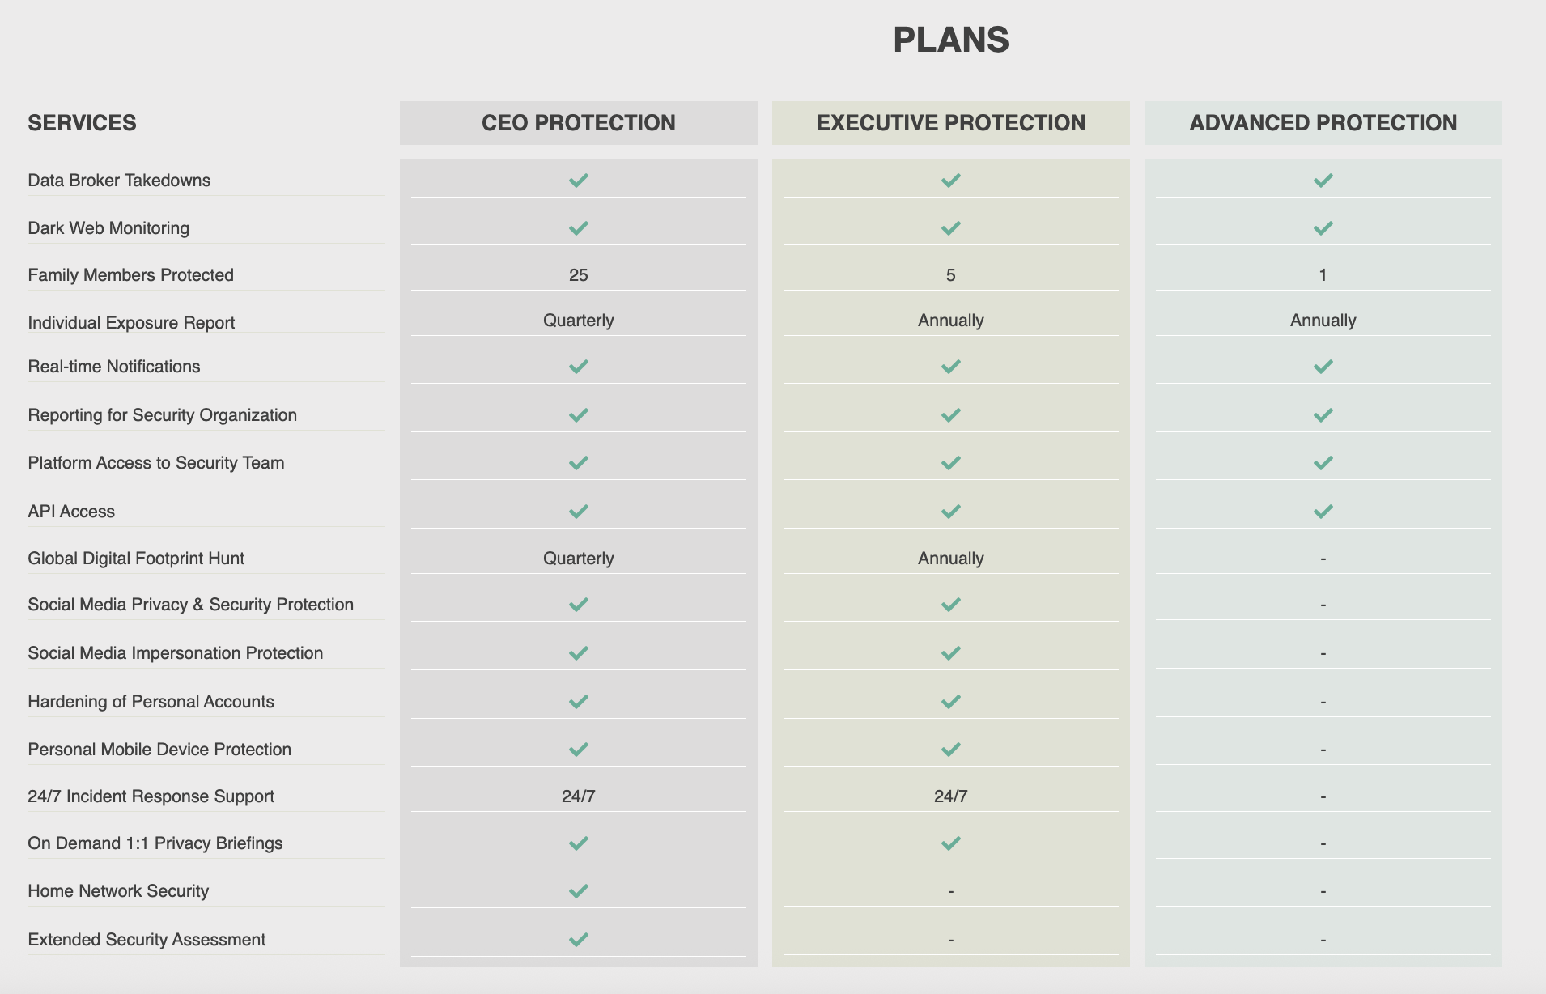Click the Global Digital Footprint Hunt label

click(136, 559)
